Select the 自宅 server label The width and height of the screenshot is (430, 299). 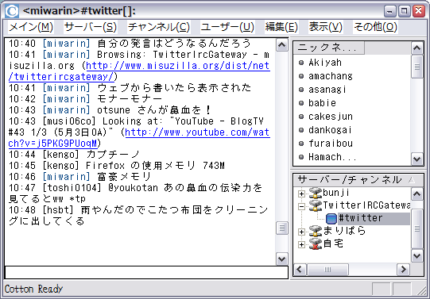coord(333,243)
